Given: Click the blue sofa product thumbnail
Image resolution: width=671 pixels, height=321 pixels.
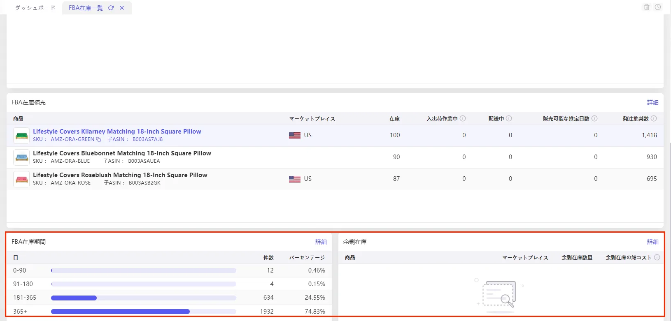Looking at the screenshot, I should 21,157.
